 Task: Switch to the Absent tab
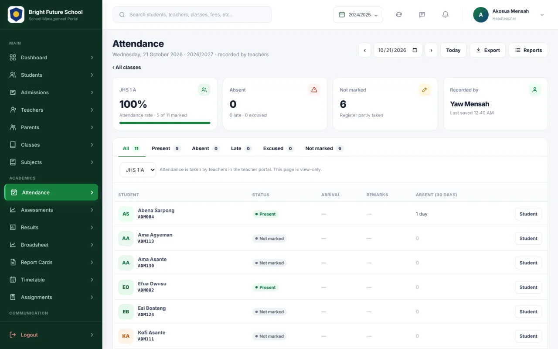206,148
